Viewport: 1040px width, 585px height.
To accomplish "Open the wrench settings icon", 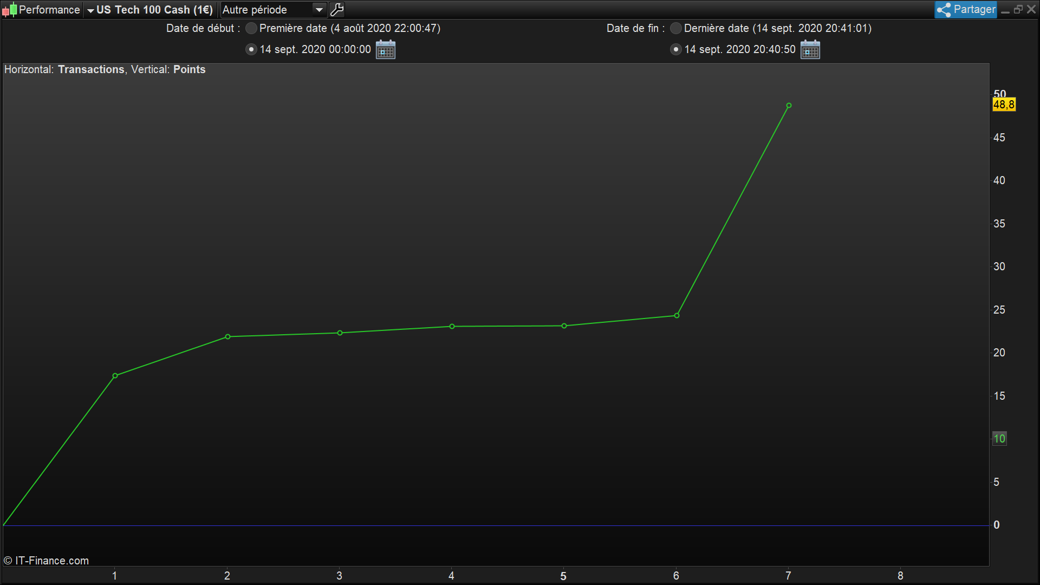I will click(x=337, y=10).
